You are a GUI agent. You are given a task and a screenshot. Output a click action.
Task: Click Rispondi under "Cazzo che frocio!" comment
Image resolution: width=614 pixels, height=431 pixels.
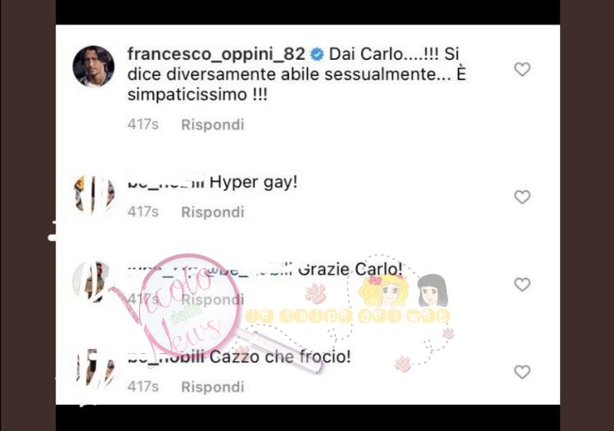pos(213,387)
